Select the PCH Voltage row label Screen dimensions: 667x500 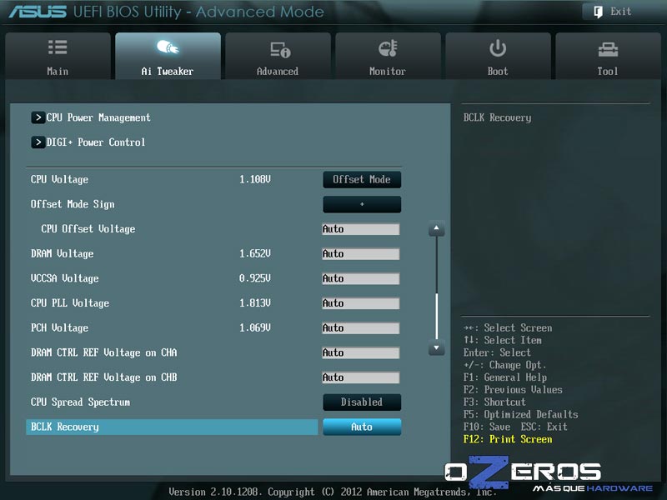tap(59, 327)
